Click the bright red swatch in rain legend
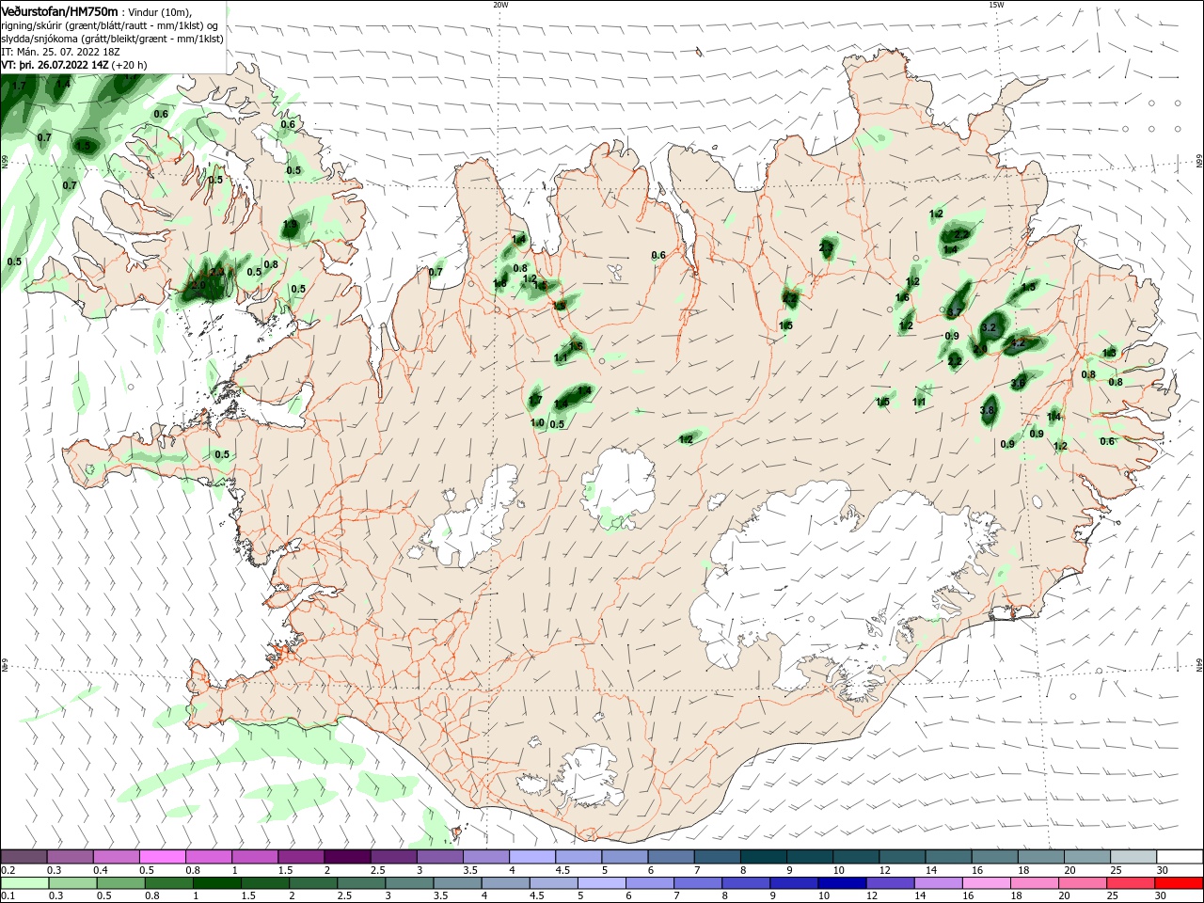Screen dimensions: 1204x903 pyautogui.click(x=1180, y=883)
